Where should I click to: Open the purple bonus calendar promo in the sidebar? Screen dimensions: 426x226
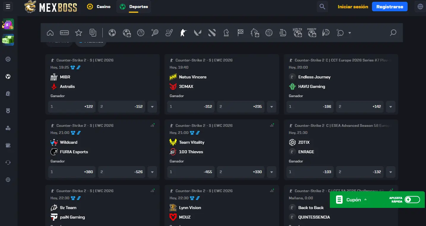tap(8, 24)
